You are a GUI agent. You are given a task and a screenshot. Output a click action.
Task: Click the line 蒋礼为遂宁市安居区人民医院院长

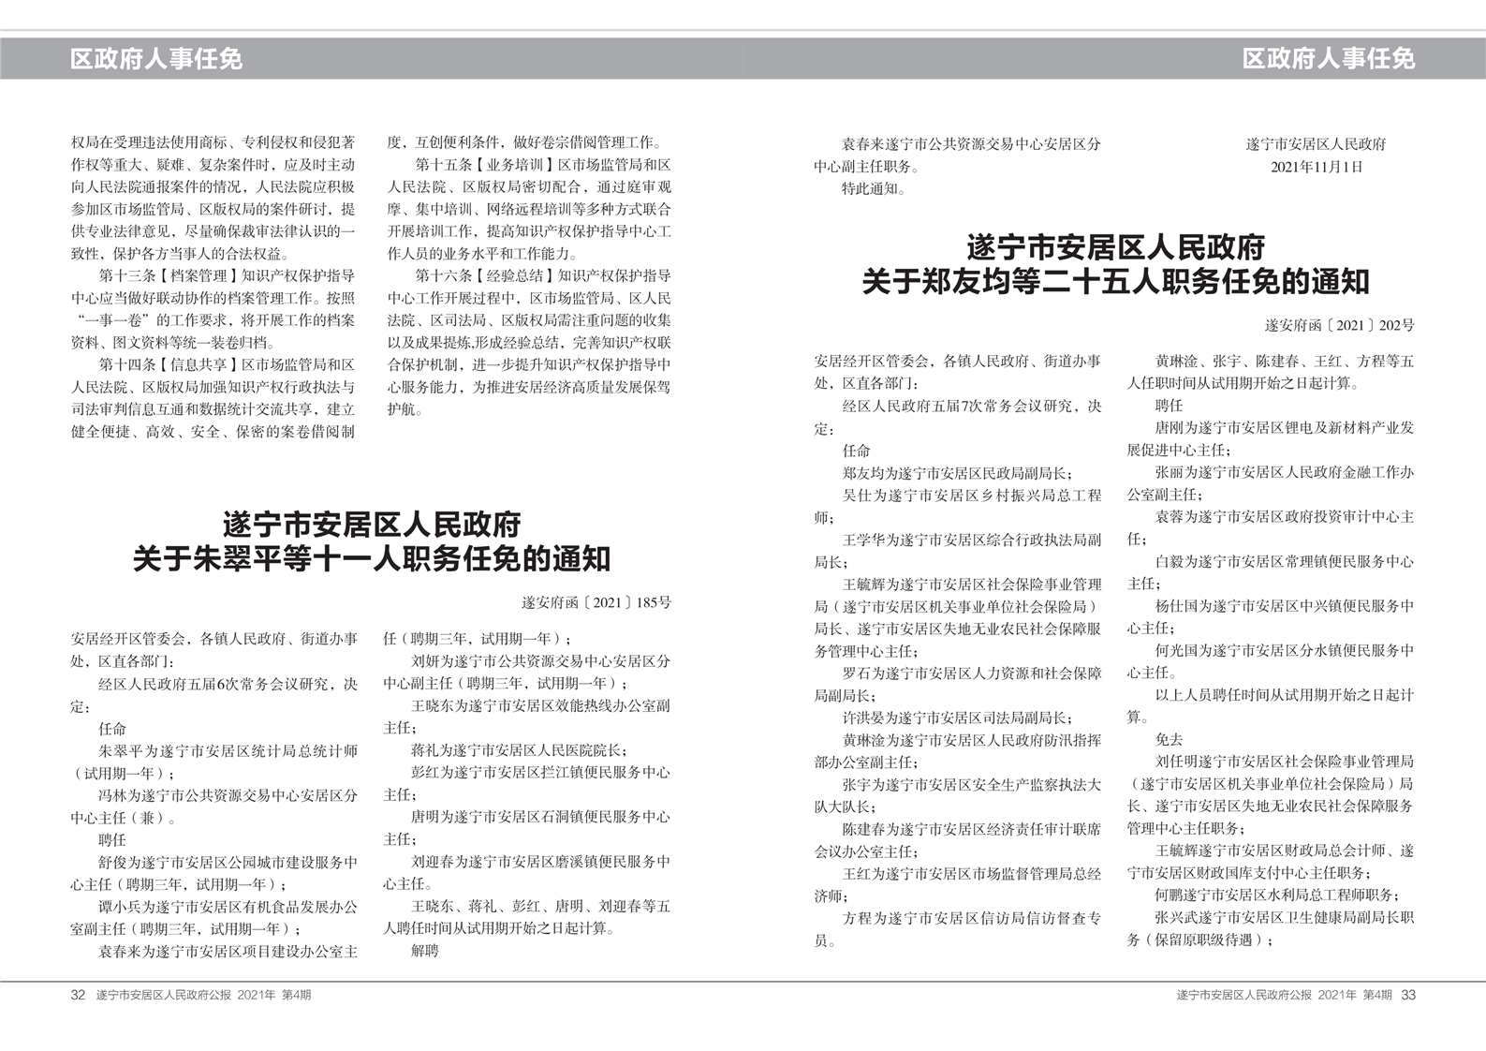point(520,750)
